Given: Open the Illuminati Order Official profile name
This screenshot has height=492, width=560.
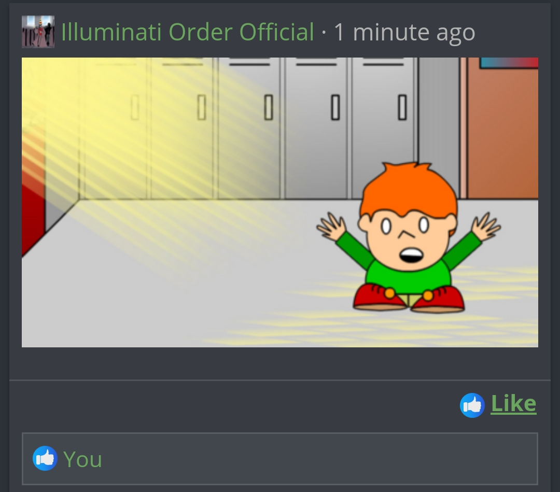Looking at the screenshot, I should click(188, 32).
